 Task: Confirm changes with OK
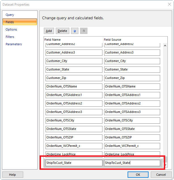click(x=138, y=175)
